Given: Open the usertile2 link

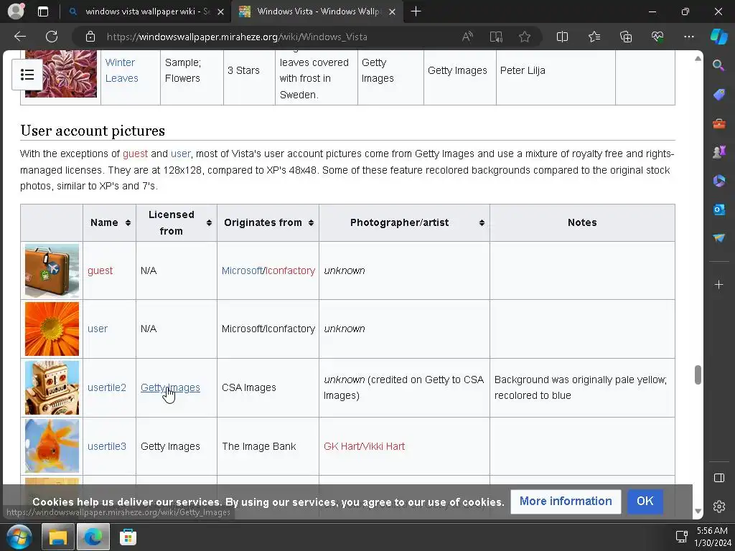Looking at the screenshot, I should click(106, 388).
